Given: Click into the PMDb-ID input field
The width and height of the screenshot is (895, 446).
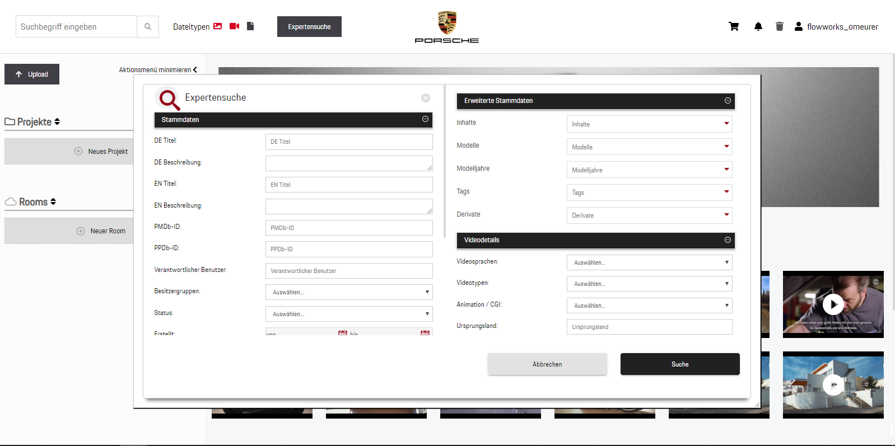Looking at the screenshot, I should [x=348, y=228].
